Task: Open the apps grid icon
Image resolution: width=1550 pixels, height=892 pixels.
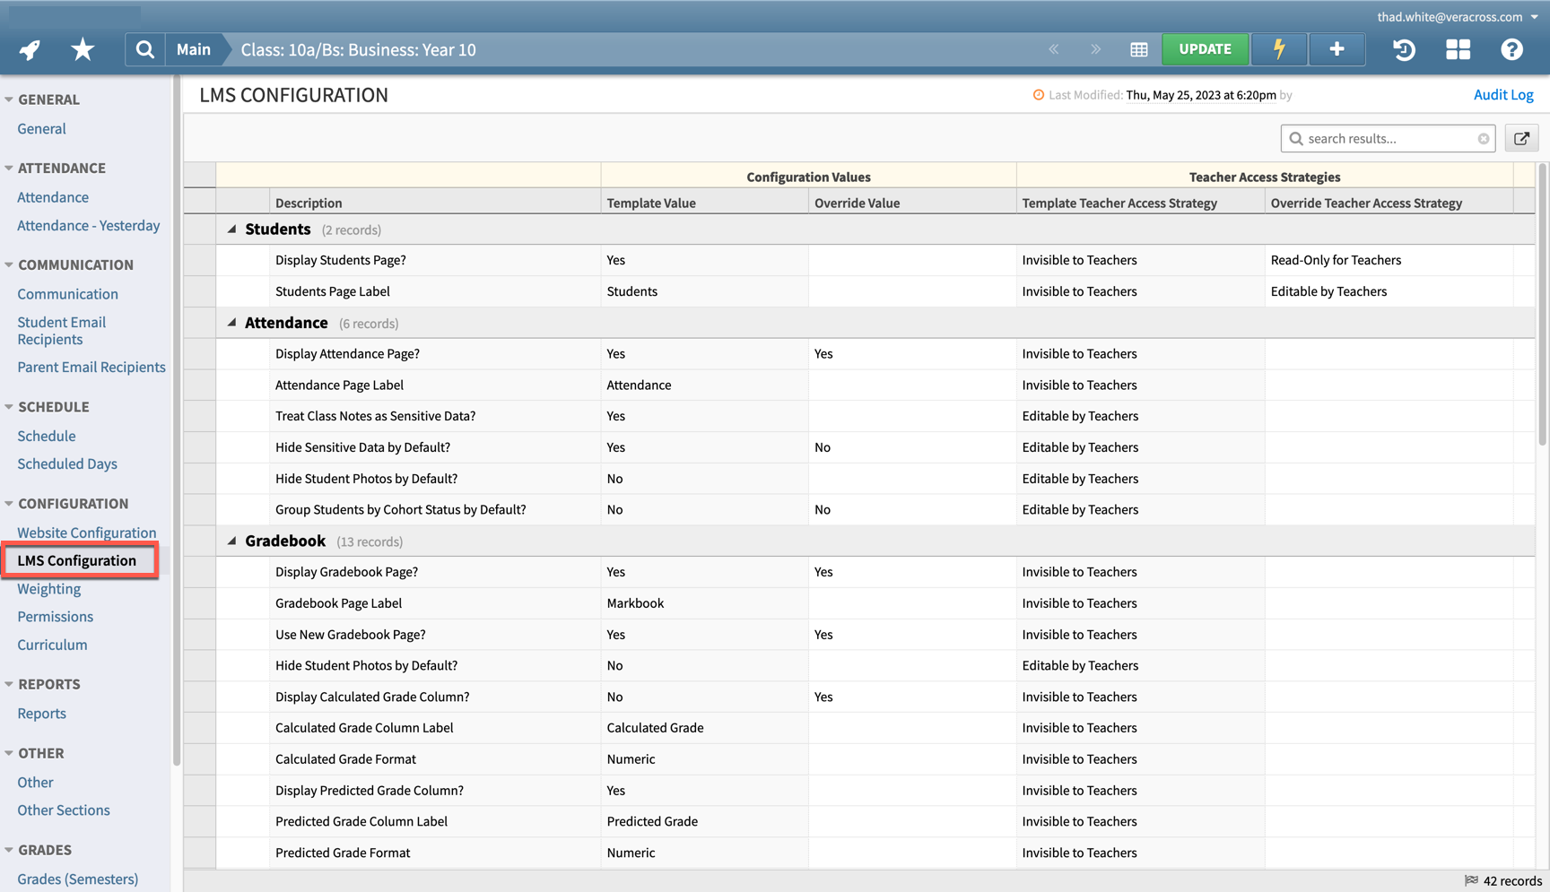Action: point(1457,50)
